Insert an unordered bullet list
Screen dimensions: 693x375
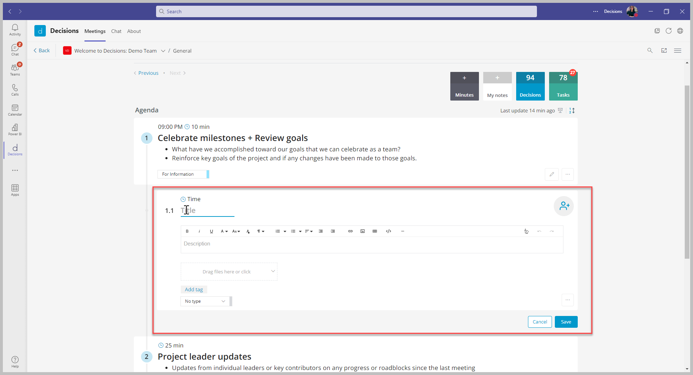point(293,231)
